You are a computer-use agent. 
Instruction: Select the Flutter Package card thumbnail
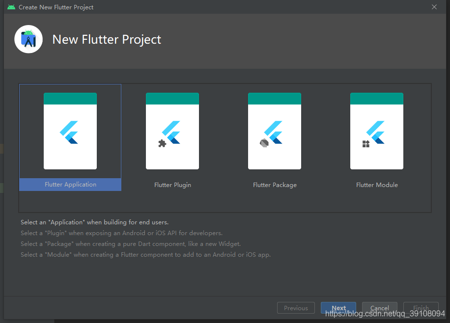(274, 131)
